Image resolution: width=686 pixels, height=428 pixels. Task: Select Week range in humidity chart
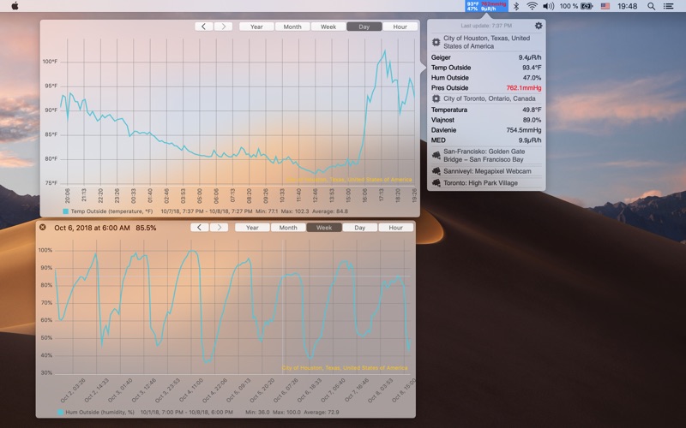(x=324, y=228)
